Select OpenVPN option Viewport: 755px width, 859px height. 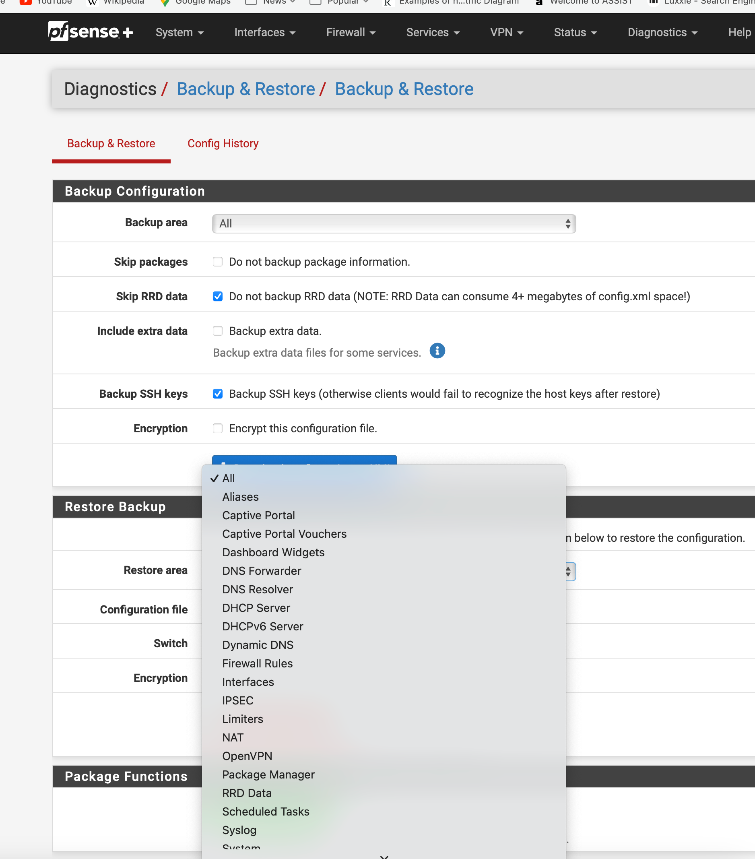[384, 756]
